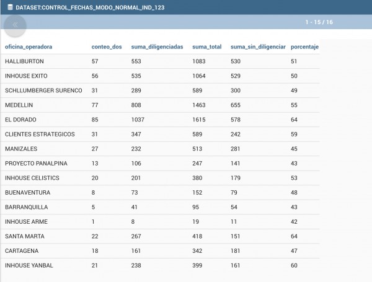Screen dimensions: 372x282
Task: Sort by oficina_operadora column header
Action: tap(29, 46)
